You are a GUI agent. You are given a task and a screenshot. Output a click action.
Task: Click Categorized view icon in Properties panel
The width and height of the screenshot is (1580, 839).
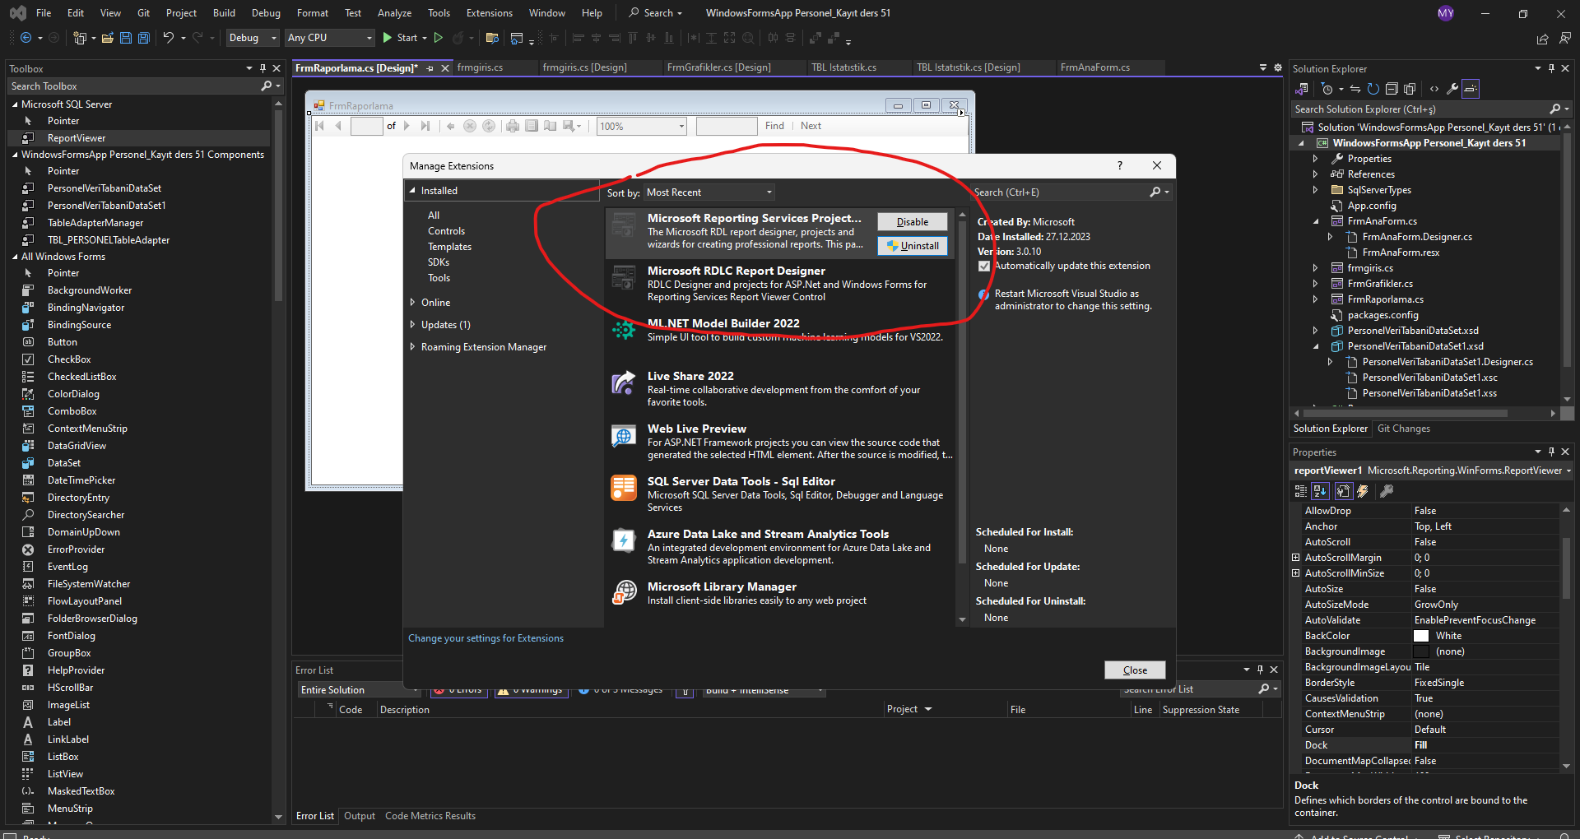coord(1301,491)
